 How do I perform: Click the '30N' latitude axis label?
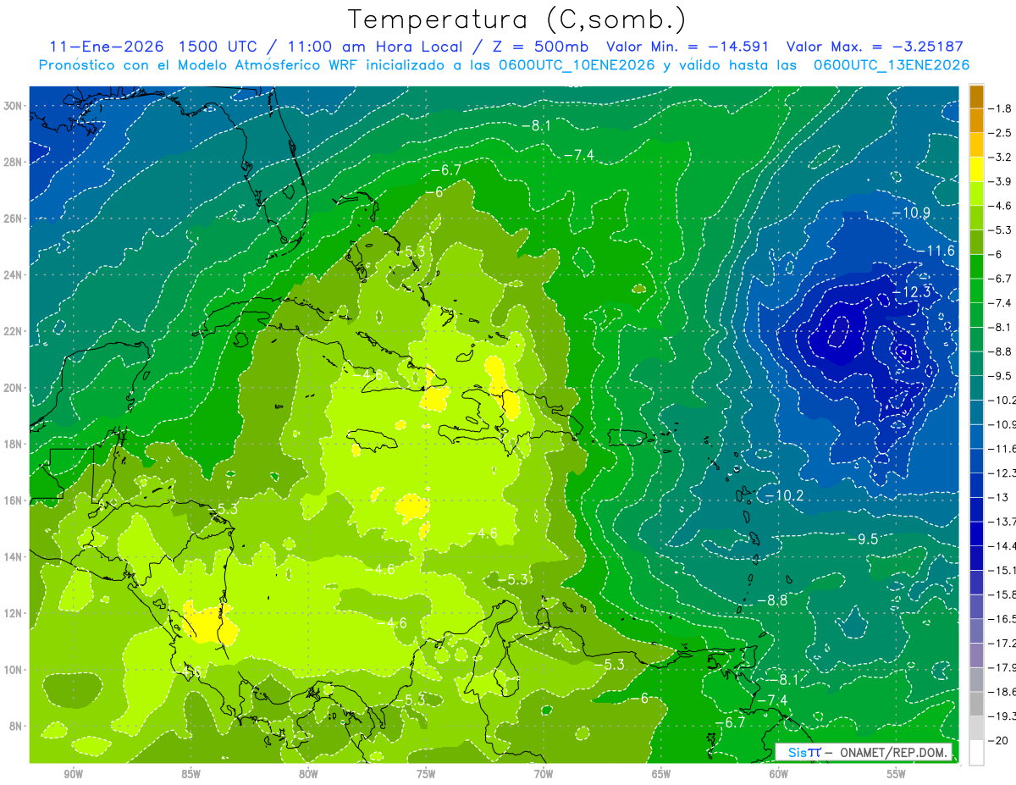coord(14,106)
